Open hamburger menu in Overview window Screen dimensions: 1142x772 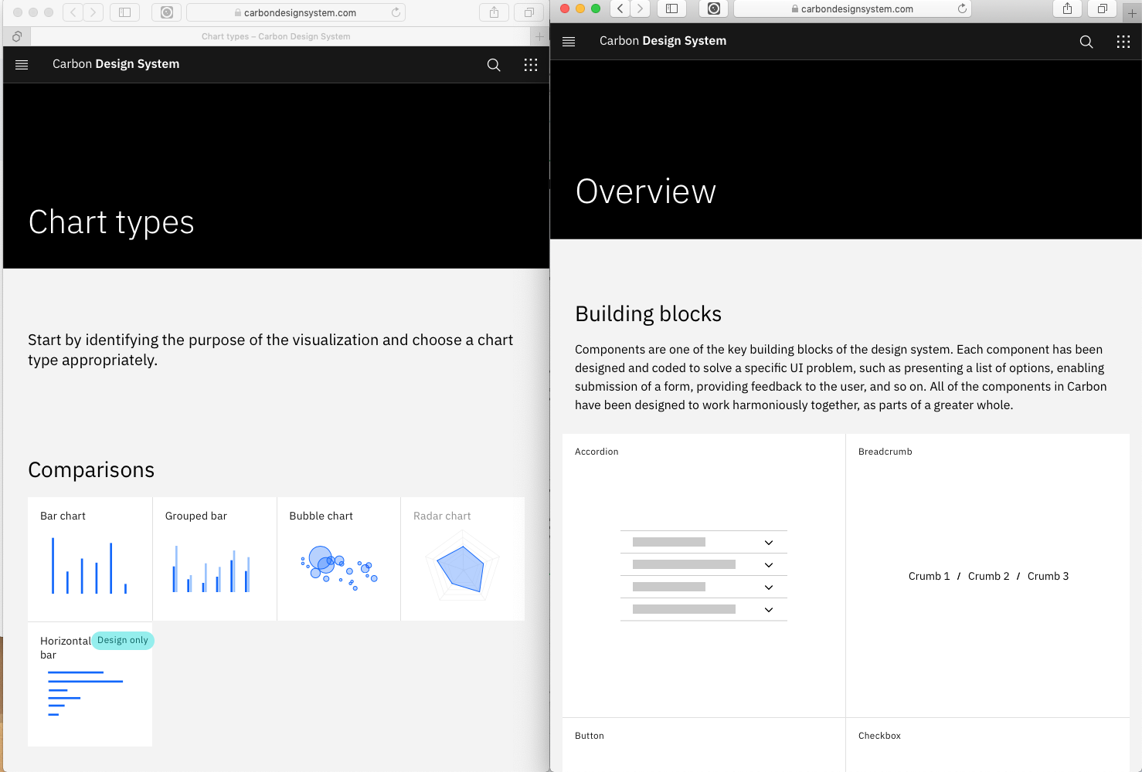(x=569, y=42)
